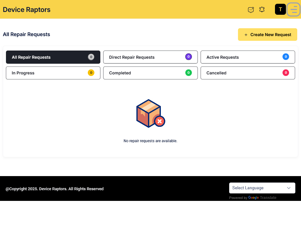Click the 'No repair requests are available' message

(x=150, y=141)
